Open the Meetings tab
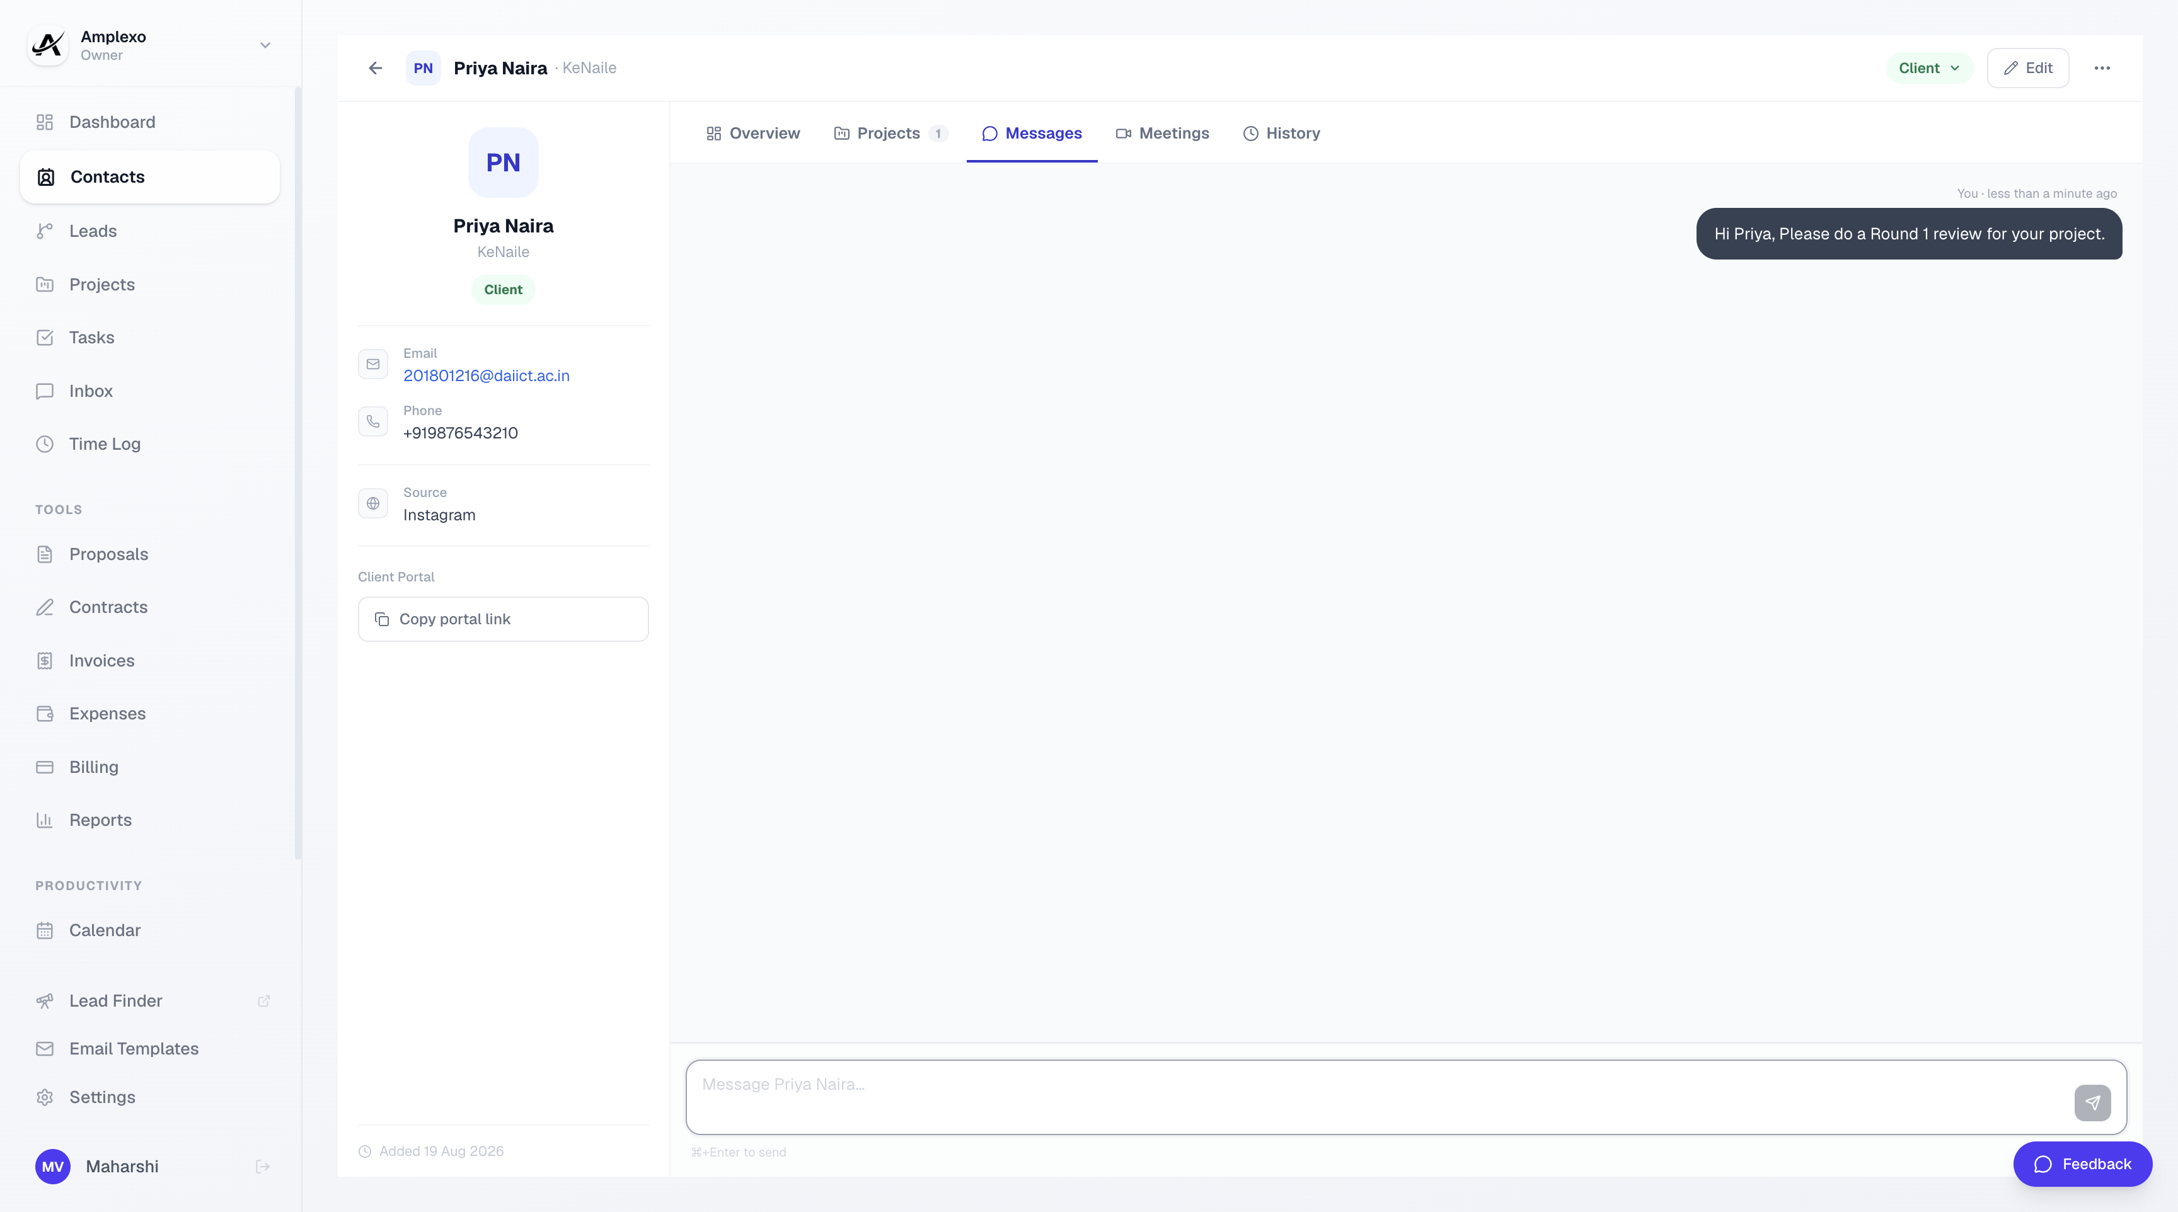The width and height of the screenshot is (2178, 1212). [x=1163, y=133]
